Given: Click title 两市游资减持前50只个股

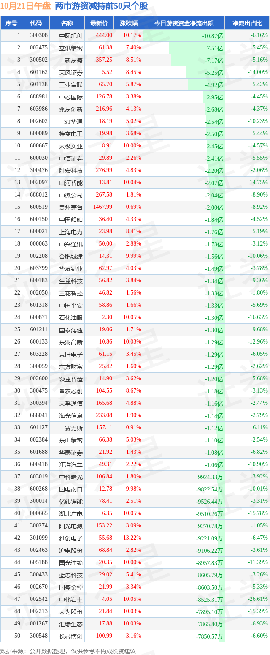Looking at the screenshot, I should point(101,6).
